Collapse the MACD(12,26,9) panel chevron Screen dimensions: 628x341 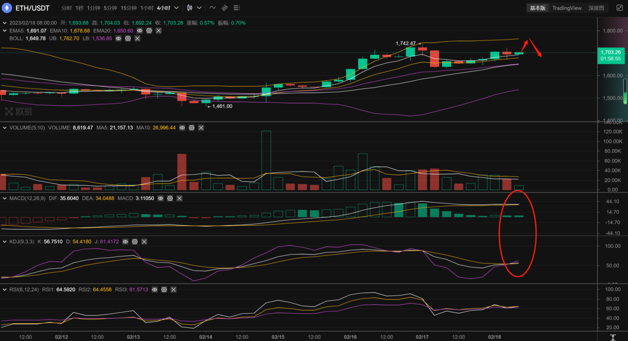[x=5, y=199]
